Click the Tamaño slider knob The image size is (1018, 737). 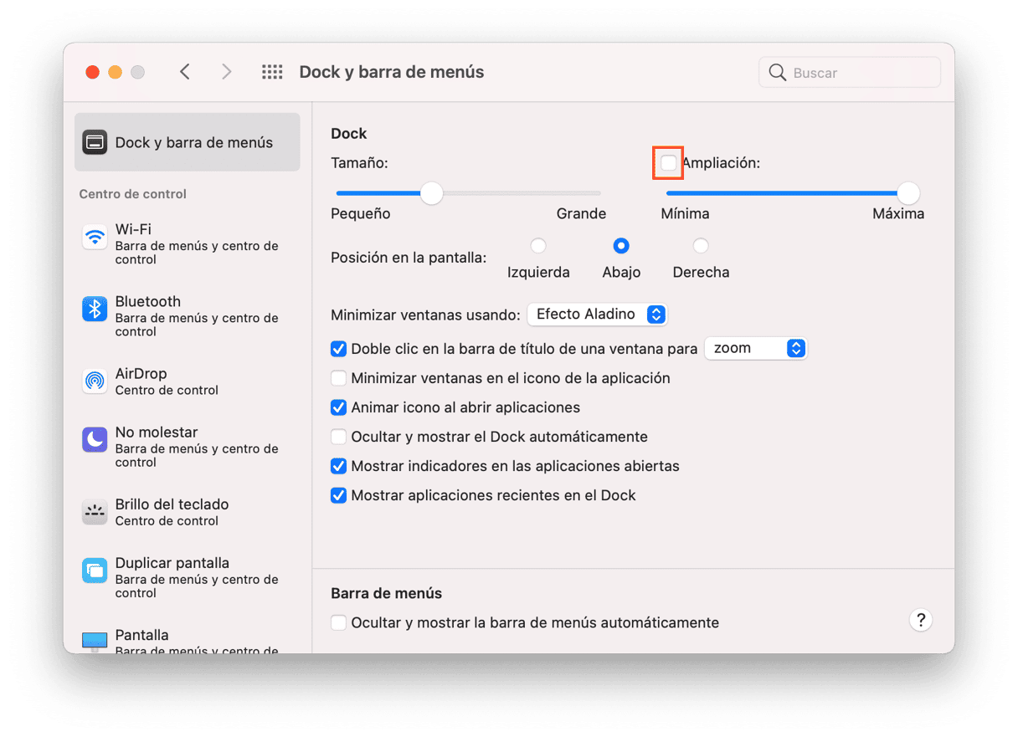coord(431,193)
